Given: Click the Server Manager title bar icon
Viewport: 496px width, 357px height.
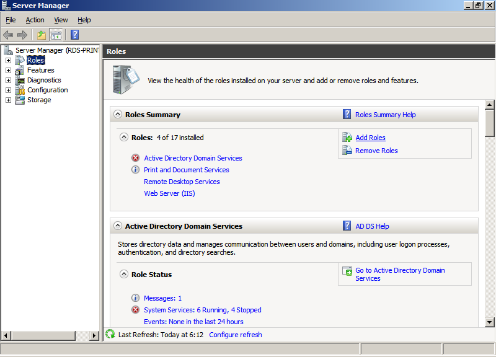Looking at the screenshot, I should [x=6, y=6].
